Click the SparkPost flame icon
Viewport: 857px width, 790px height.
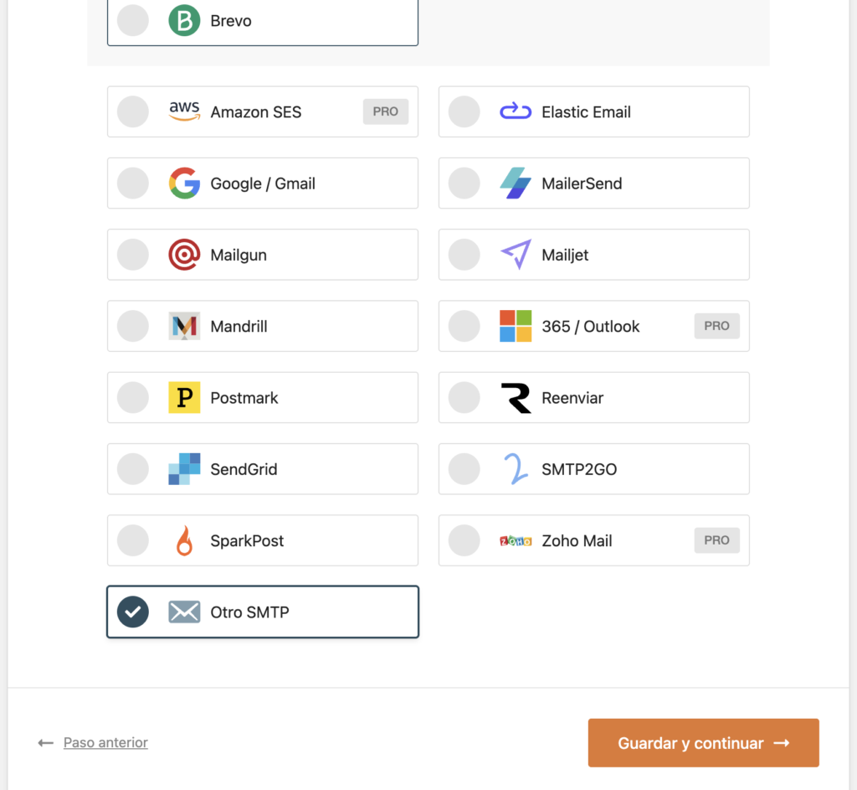click(184, 540)
